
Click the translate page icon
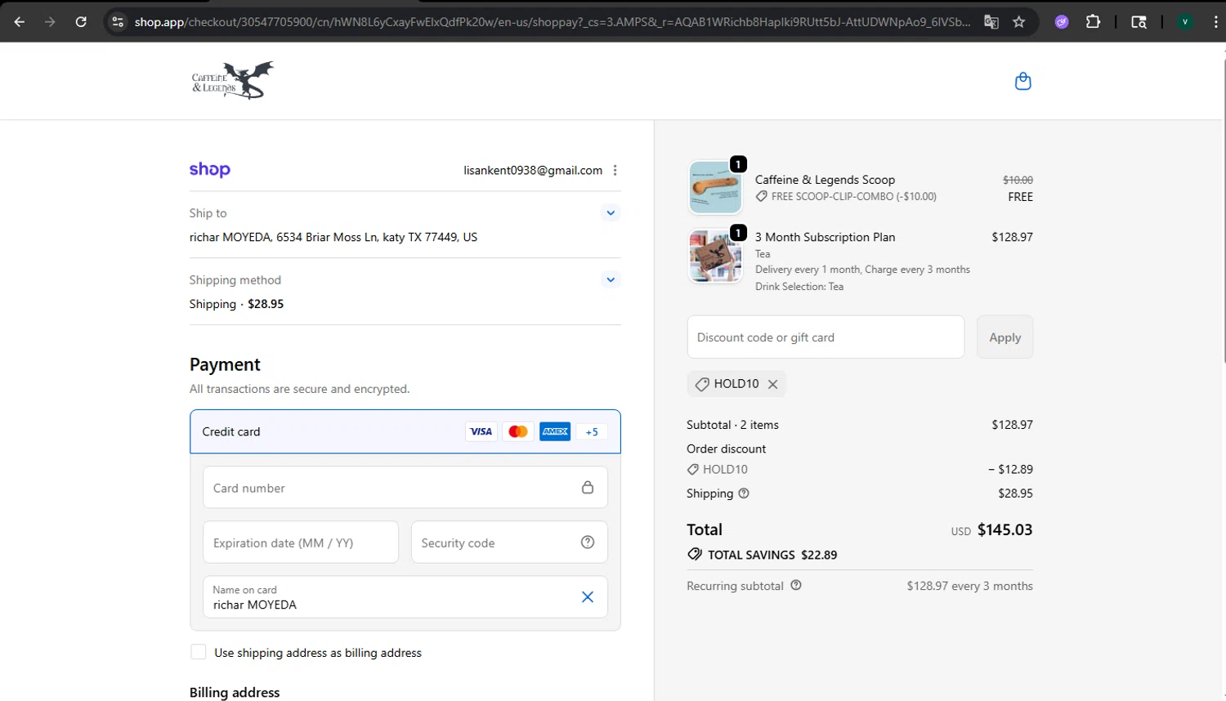[991, 22]
